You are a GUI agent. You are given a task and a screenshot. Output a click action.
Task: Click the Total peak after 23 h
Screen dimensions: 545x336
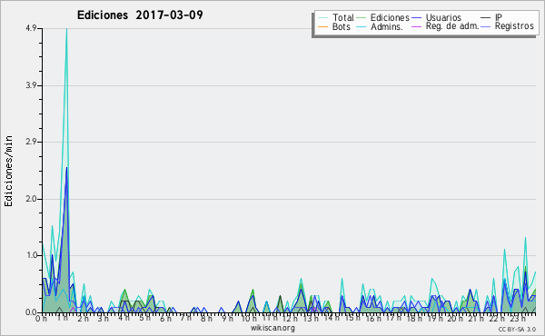tap(525, 238)
